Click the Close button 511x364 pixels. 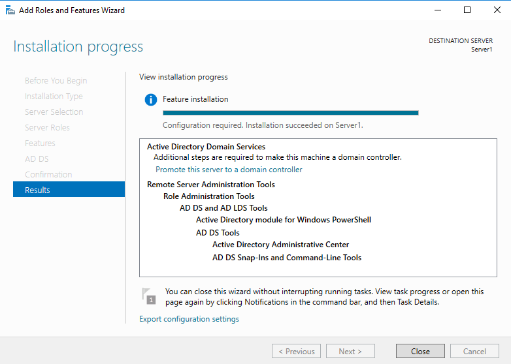420,352
